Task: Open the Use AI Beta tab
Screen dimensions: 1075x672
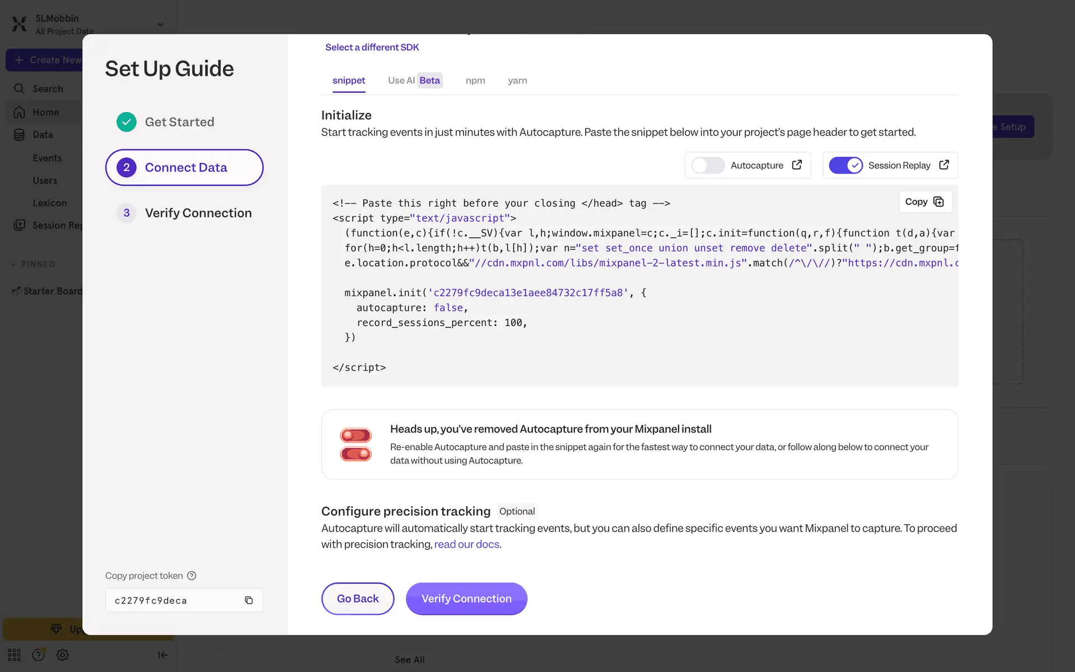Action: coord(414,81)
